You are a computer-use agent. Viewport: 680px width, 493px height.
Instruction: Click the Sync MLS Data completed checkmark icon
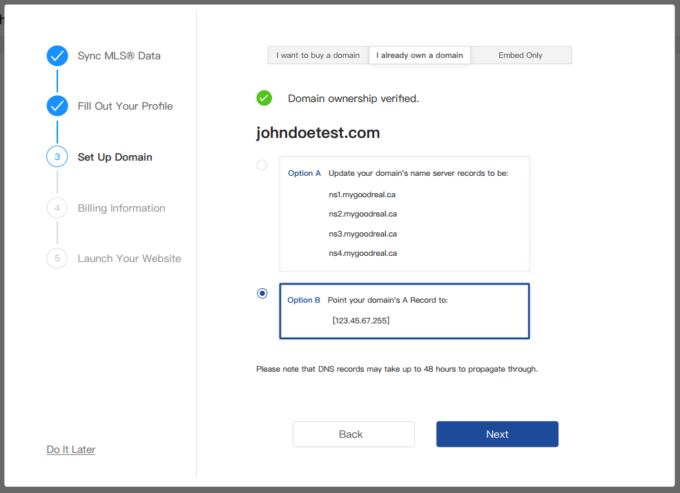coord(57,56)
